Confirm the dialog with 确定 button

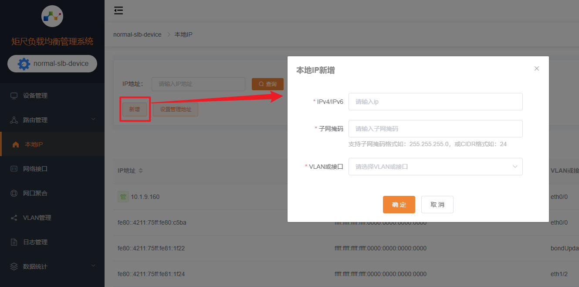point(399,205)
